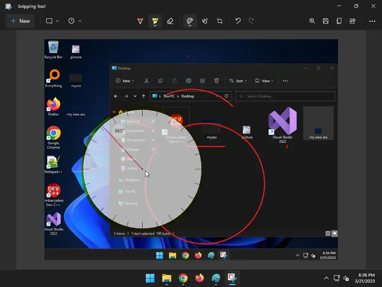Redo the annotation
The height and width of the screenshot is (287, 382).
(251, 21)
